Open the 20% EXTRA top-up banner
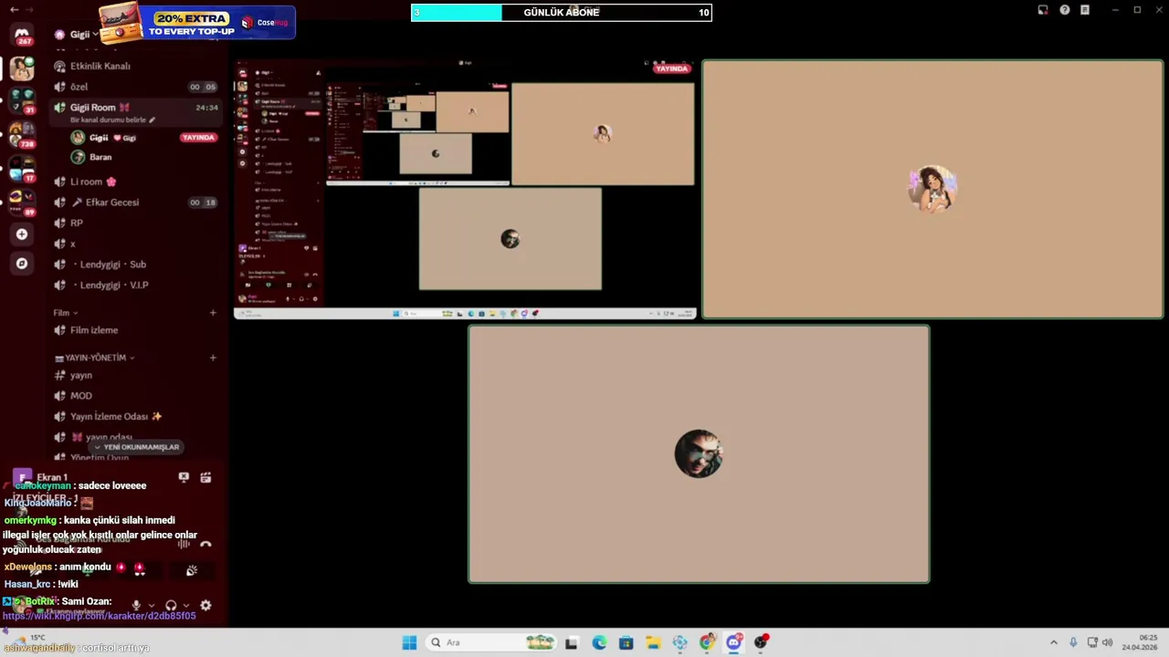This screenshot has height=657, width=1169. tap(197, 23)
